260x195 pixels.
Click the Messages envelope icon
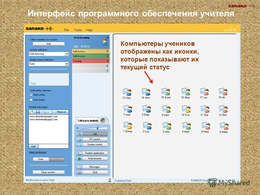point(79,167)
